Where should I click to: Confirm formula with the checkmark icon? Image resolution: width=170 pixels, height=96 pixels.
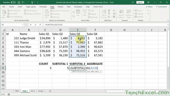tap(35, 25)
